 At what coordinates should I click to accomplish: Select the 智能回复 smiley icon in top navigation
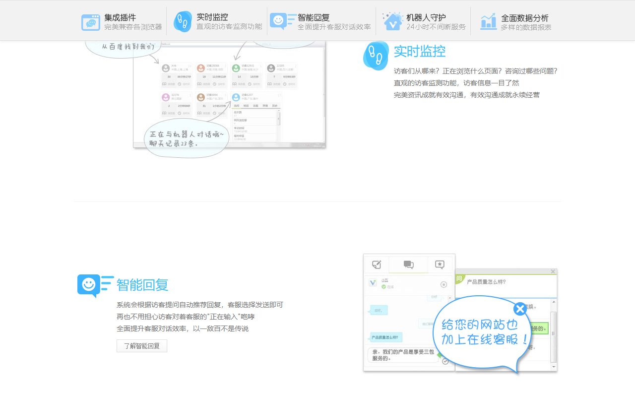point(283,21)
